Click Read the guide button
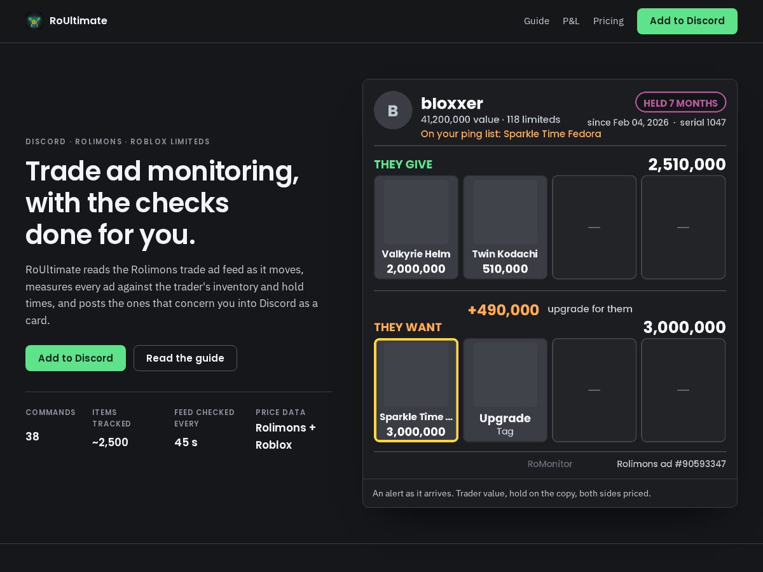 tap(185, 358)
